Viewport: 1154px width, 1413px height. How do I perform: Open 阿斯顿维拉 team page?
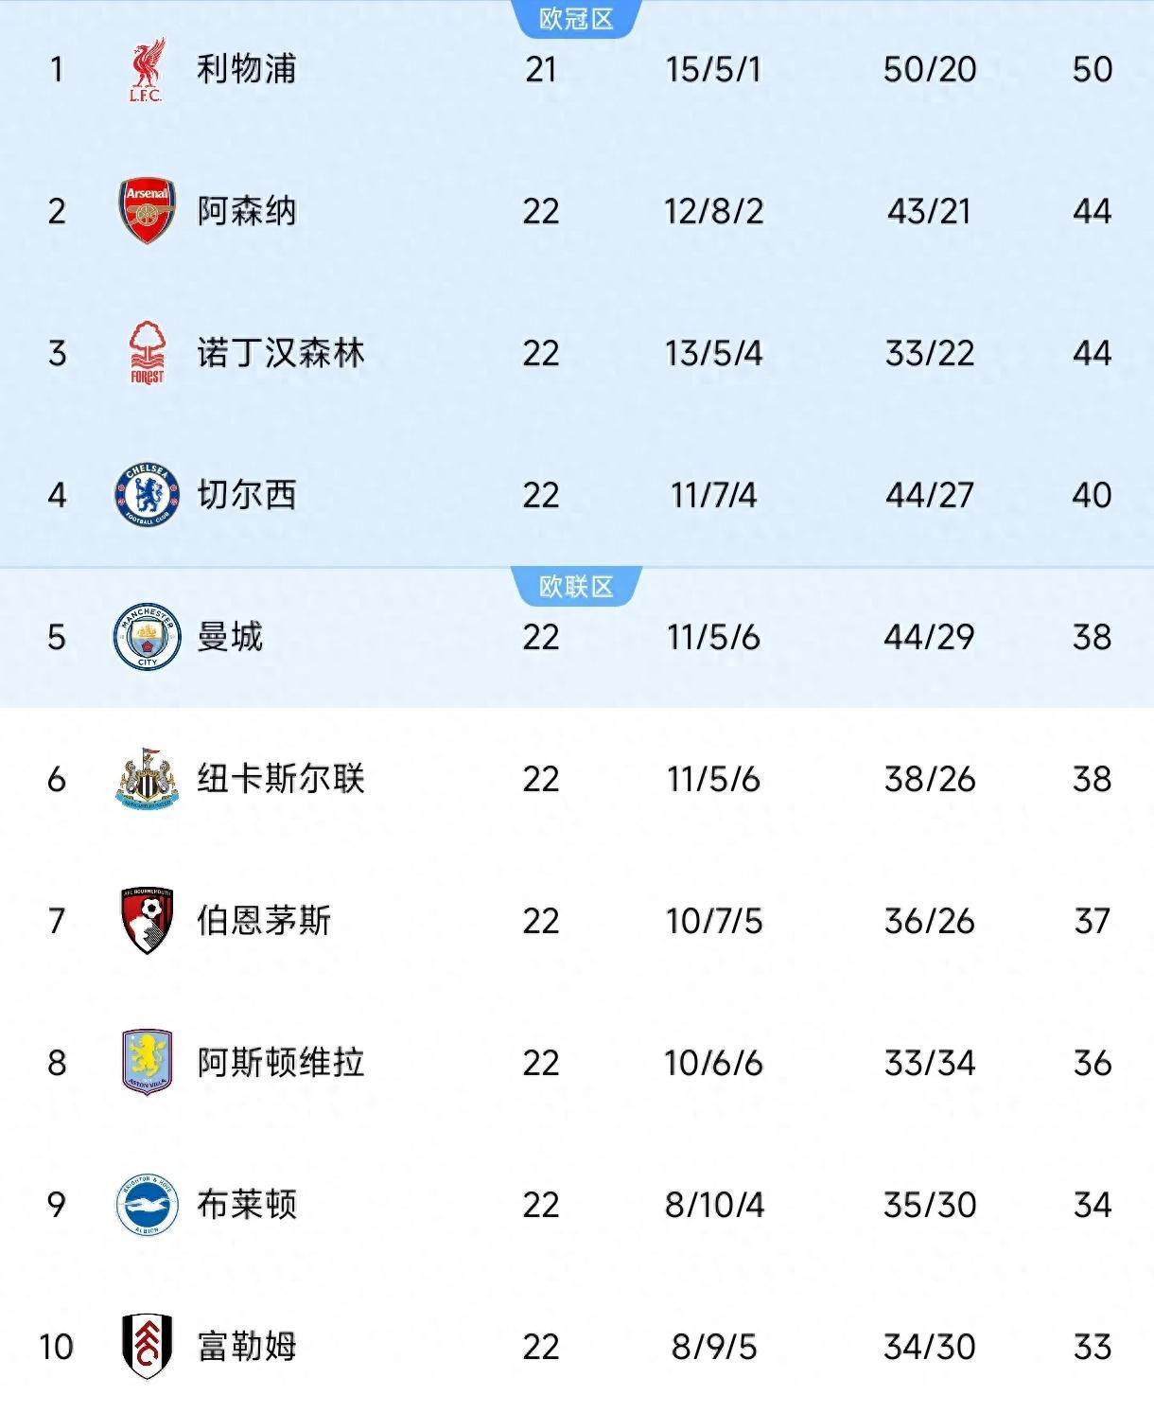280,1063
